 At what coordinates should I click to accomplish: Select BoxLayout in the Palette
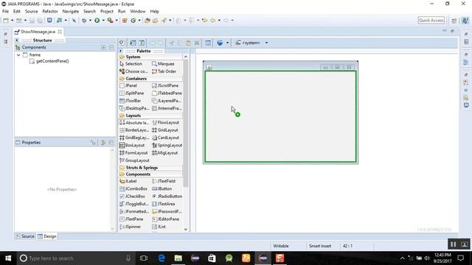(132, 145)
